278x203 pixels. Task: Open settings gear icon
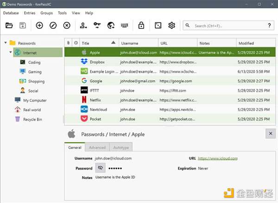[x=171, y=25]
